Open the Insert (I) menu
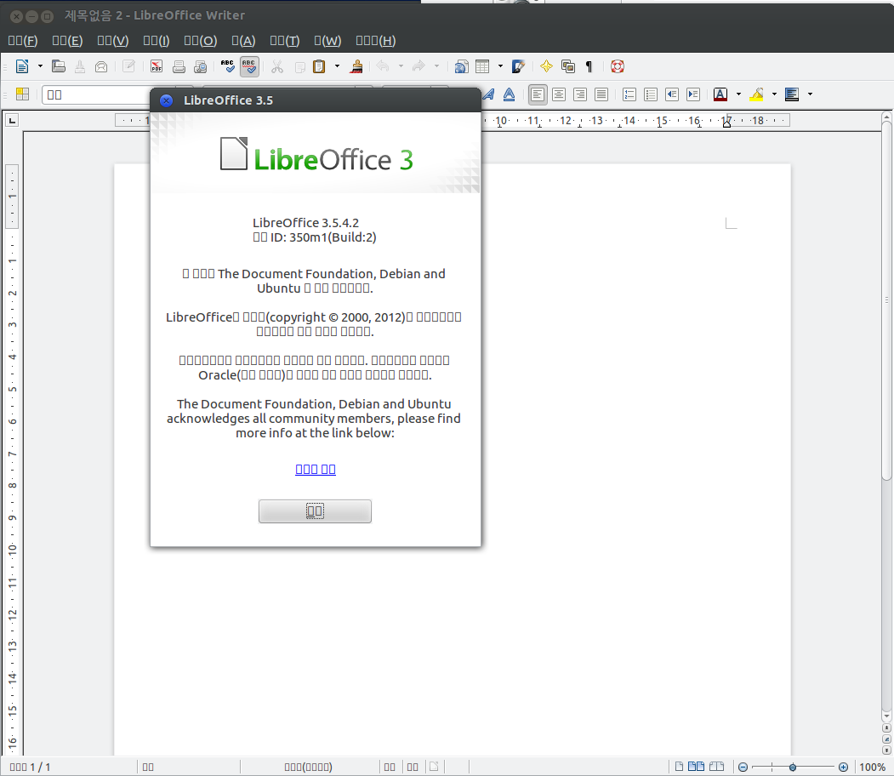894x776 pixels. [x=157, y=41]
